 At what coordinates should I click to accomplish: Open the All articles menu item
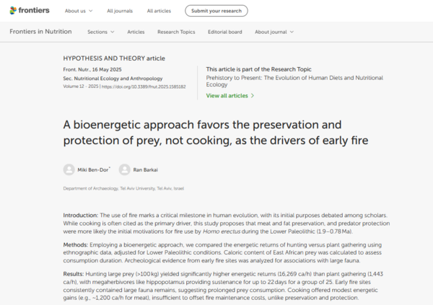[x=159, y=11]
